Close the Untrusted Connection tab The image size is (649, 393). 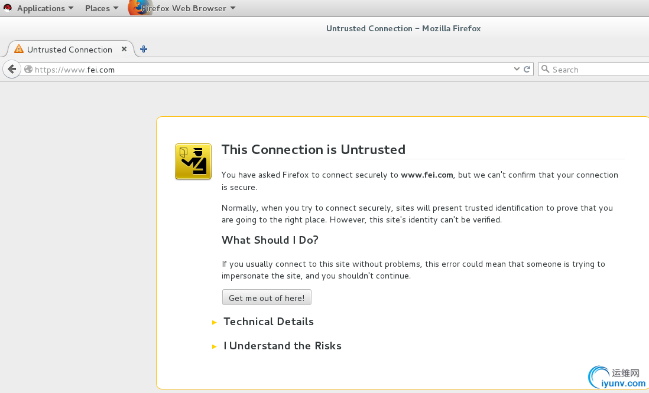coord(124,49)
